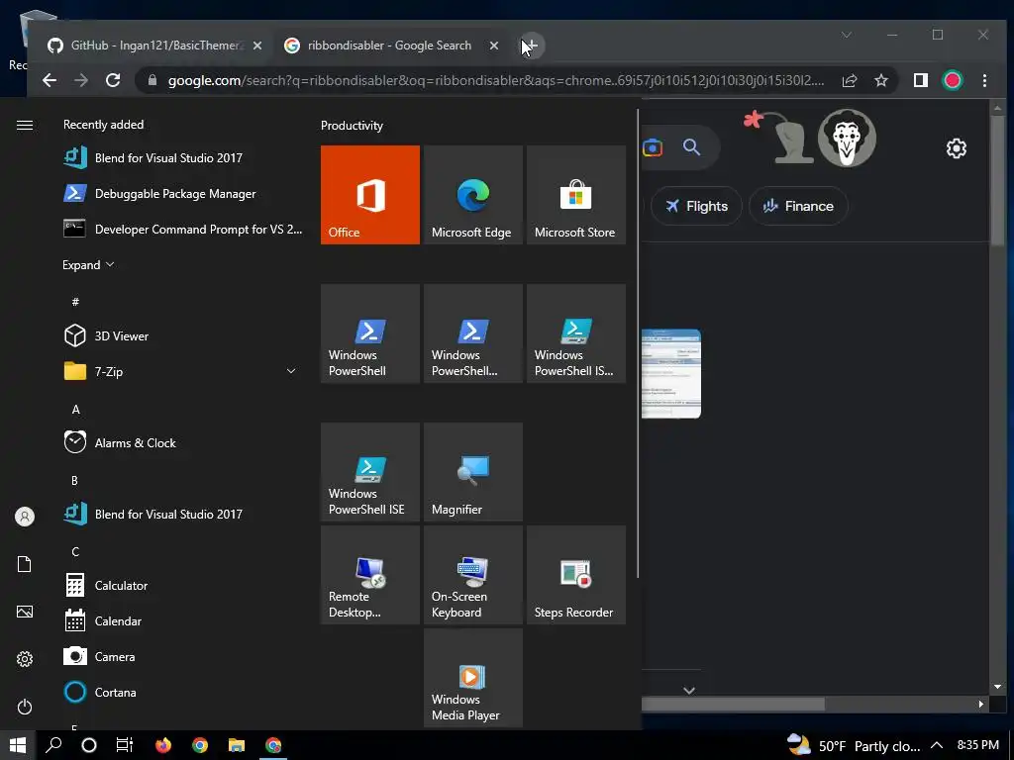Viewport: 1014px width, 760px height.
Task: Click Google search magnifier icon
Action: click(692, 147)
